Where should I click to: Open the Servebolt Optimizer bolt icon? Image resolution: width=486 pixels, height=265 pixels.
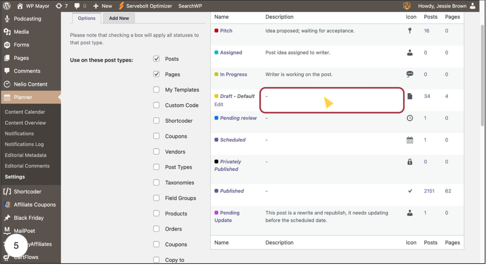(x=121, y=6)
